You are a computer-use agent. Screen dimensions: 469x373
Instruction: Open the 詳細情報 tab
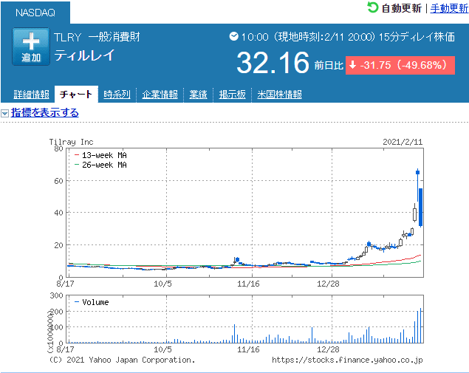pos(32,95)
